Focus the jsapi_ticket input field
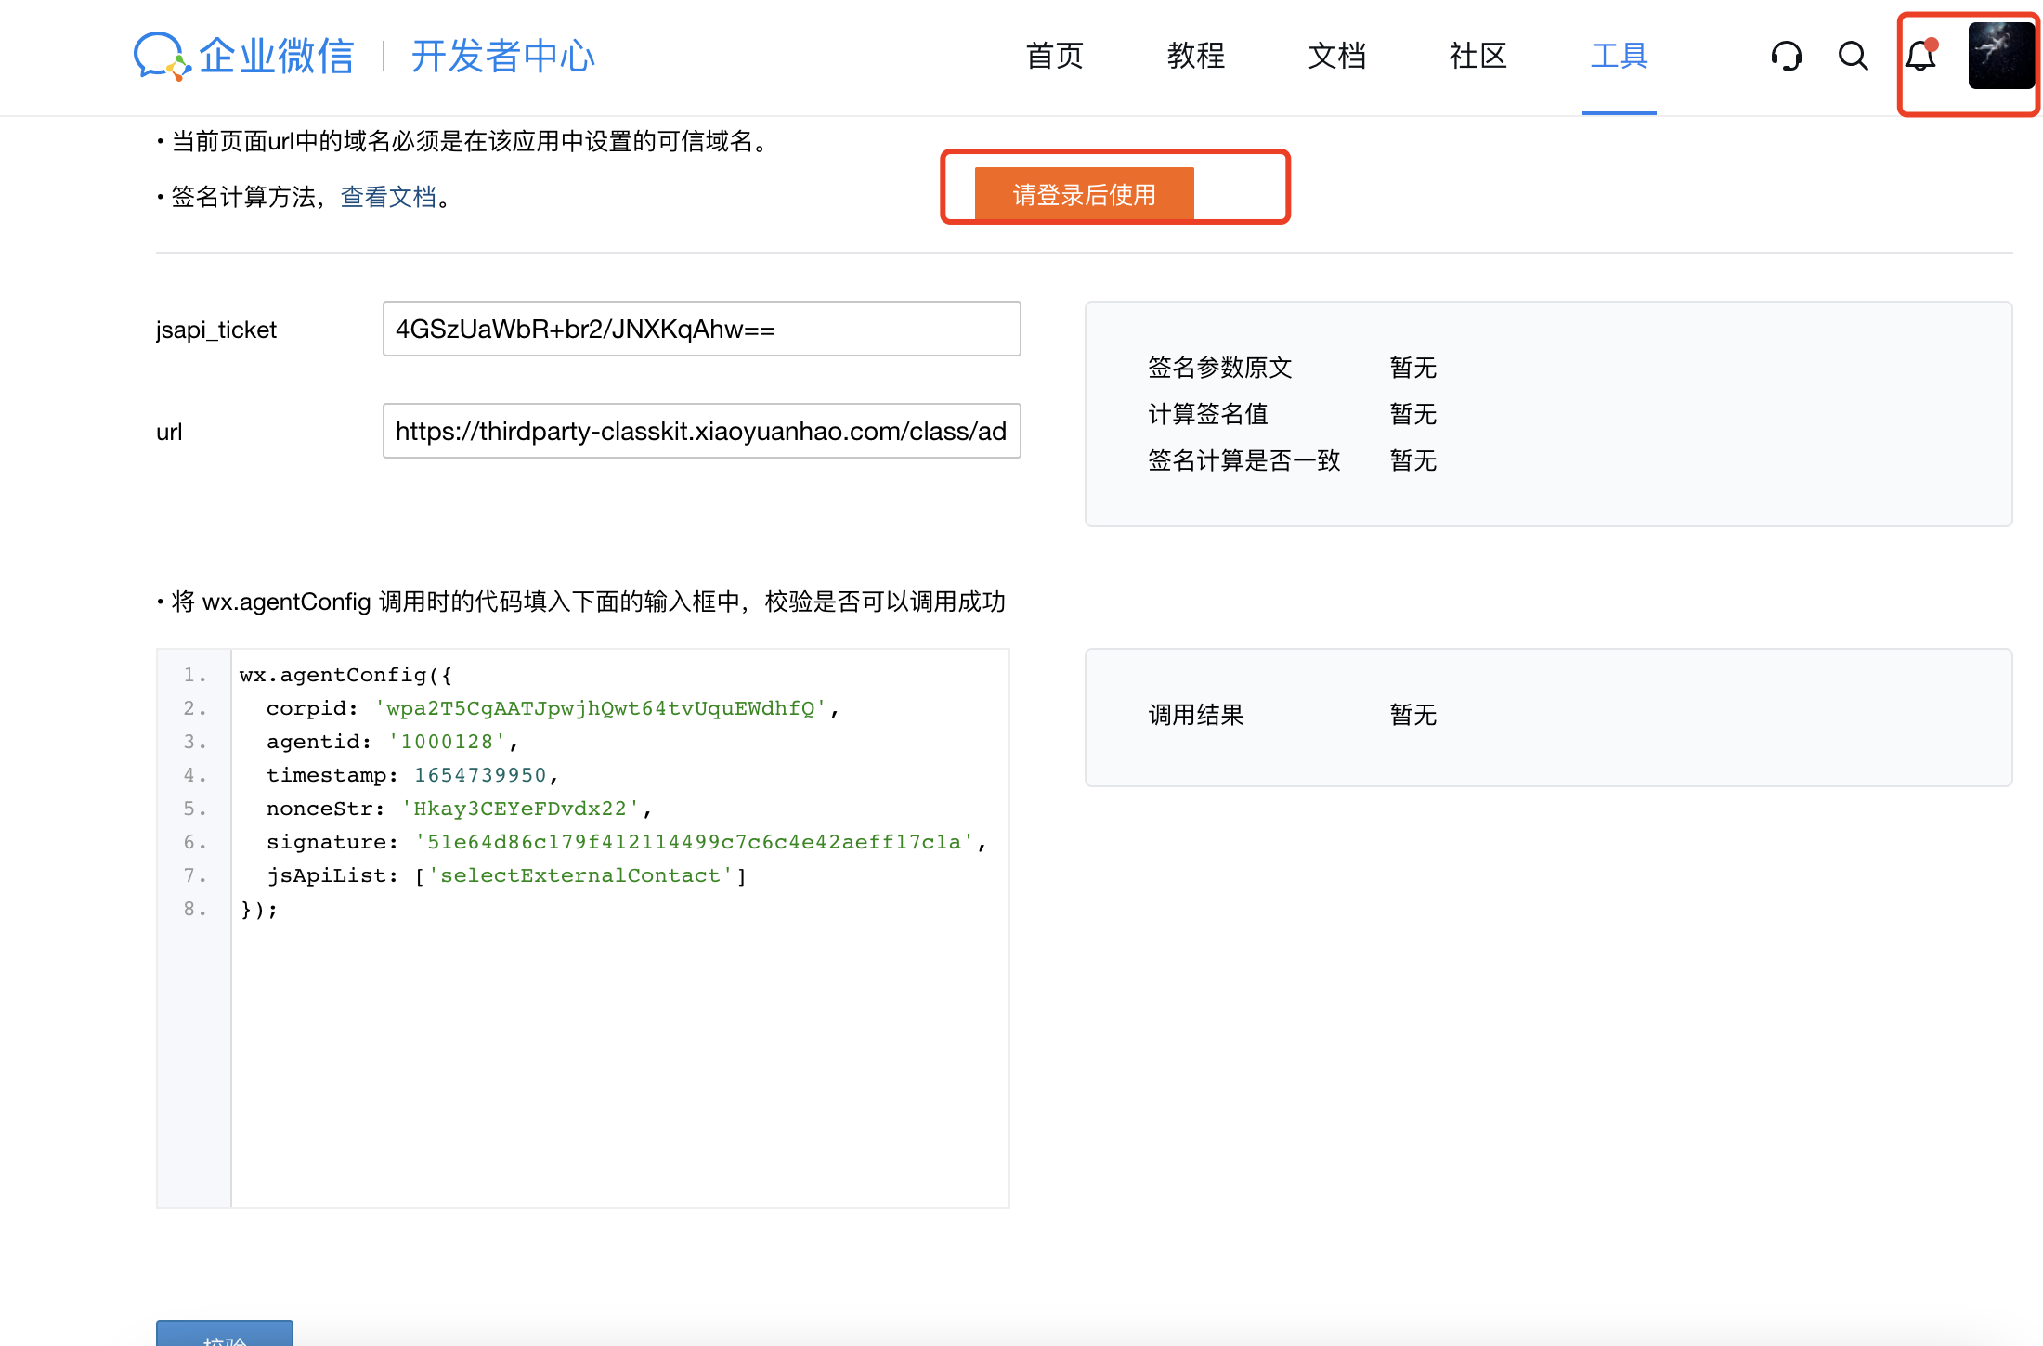 pos(701,329)
